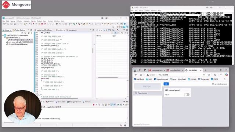This screenshot has height=132, width=235.
Task: Click the red Terminate button in IDE toolbar
Action: point(42,24)
